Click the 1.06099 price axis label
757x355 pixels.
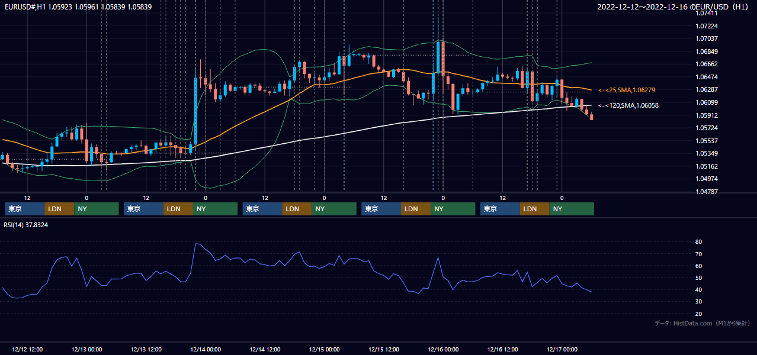707,102
